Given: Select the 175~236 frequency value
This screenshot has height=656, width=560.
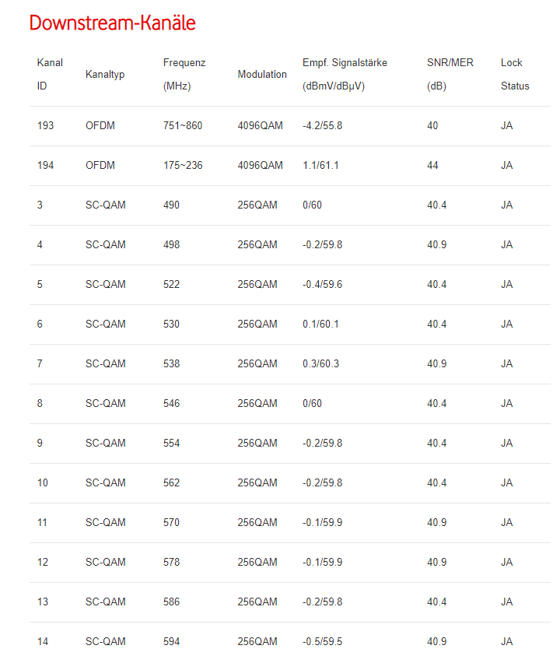Looking at the screenshot, I should point(183,165).
